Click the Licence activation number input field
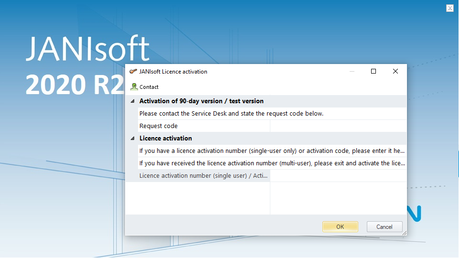 click(x=338, y=176)
